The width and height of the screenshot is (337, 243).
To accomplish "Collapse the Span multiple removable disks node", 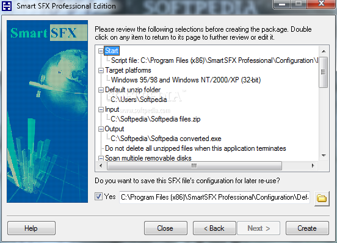I will point(101,158).
